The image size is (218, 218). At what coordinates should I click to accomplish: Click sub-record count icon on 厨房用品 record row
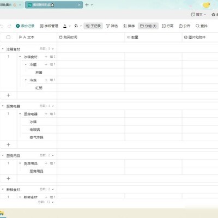(x=52, y=163)
